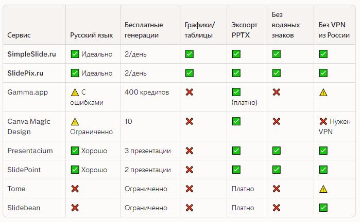Click the red cross beside 'Нужен VPN' for Canva
The height and width of the screenshot is (222, 360).
[x=323, y=122]
